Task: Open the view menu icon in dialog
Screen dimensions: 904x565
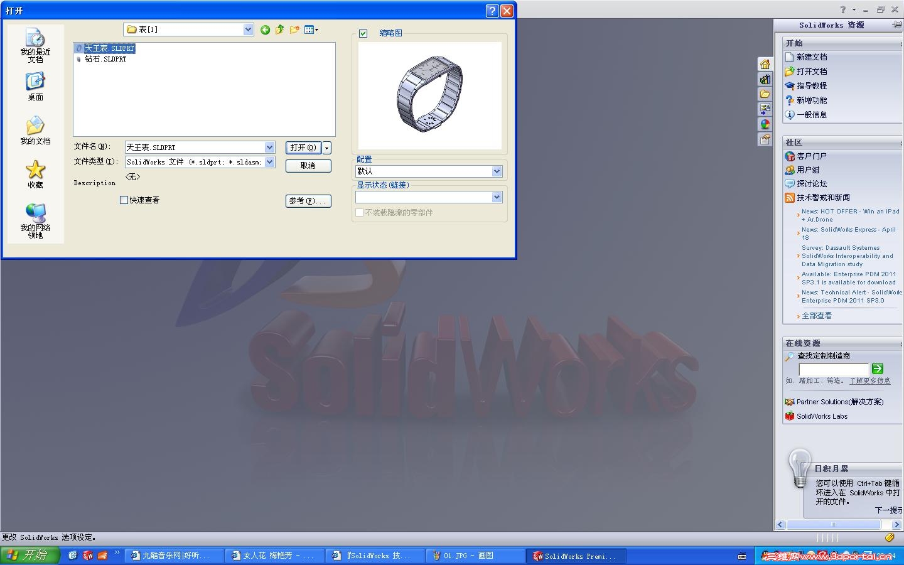Action: coord(311,30)
